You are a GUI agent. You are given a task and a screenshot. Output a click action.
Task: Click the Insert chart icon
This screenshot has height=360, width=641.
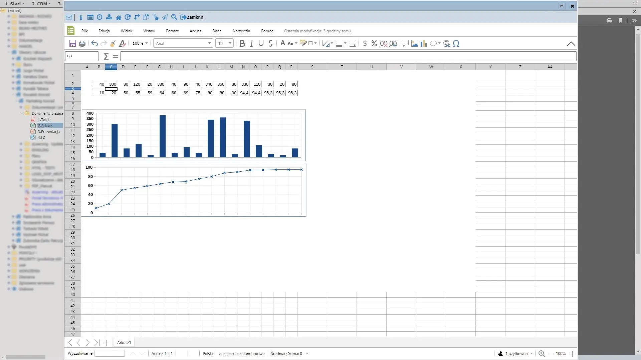coord(424,43)
